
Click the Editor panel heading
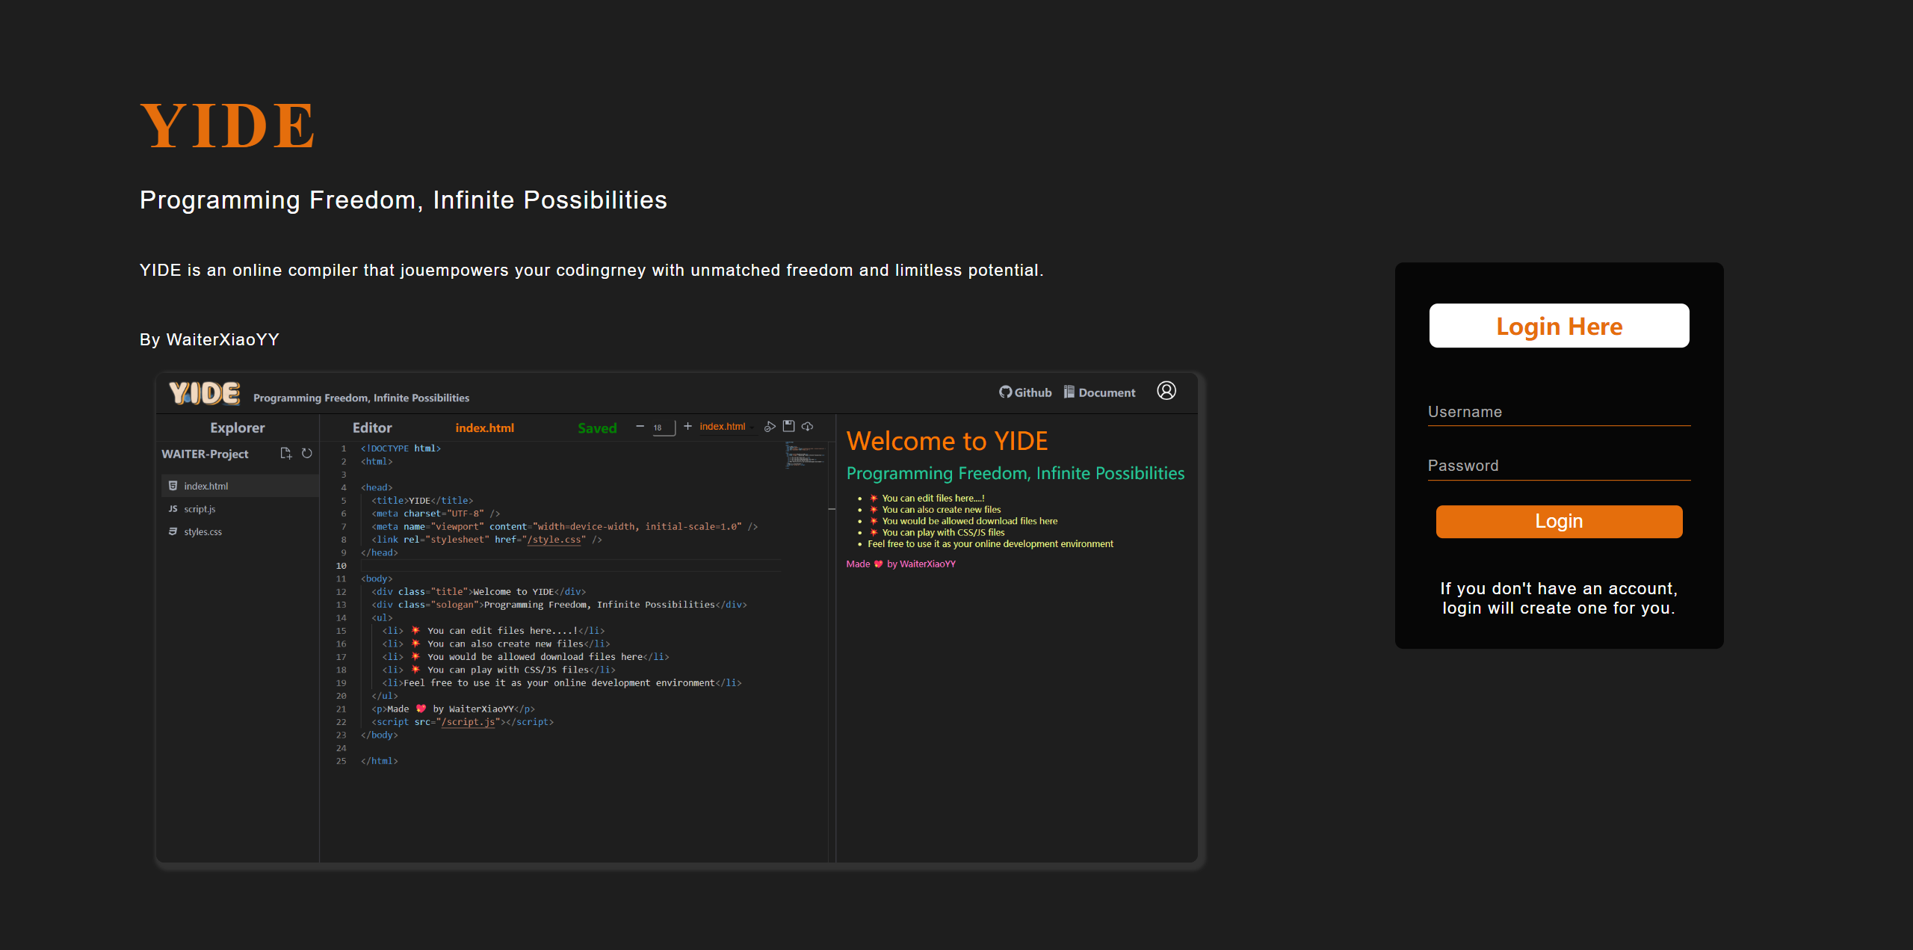372,428
